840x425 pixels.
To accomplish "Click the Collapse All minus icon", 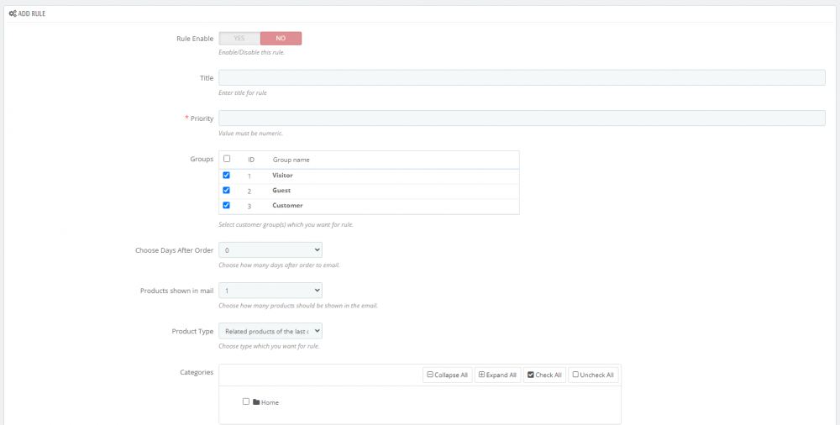I will click(x=429, y=375).
